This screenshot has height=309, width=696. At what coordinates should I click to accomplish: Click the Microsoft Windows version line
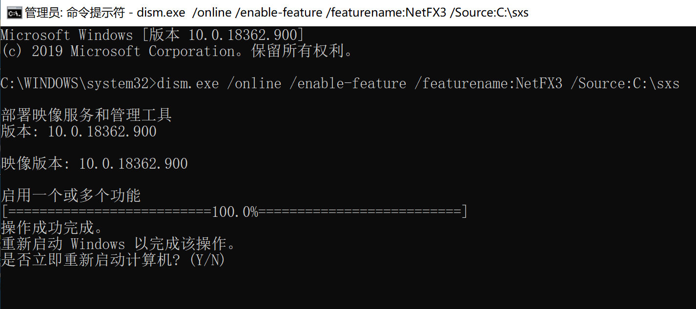pos(152,35)
